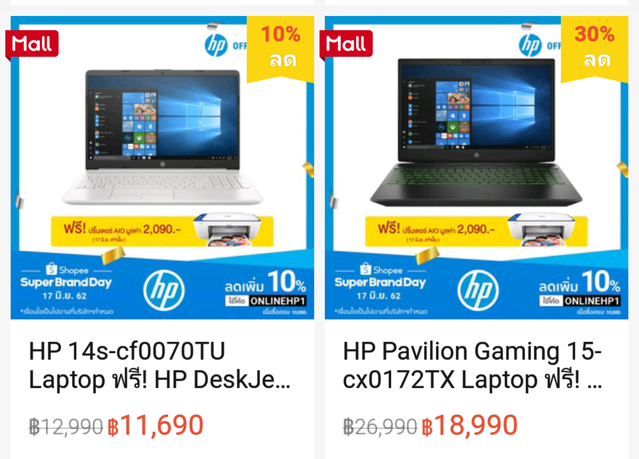Click the 10% discount ribbon
The width and height of the screenshot is (639, 459).
pos(280,48)
